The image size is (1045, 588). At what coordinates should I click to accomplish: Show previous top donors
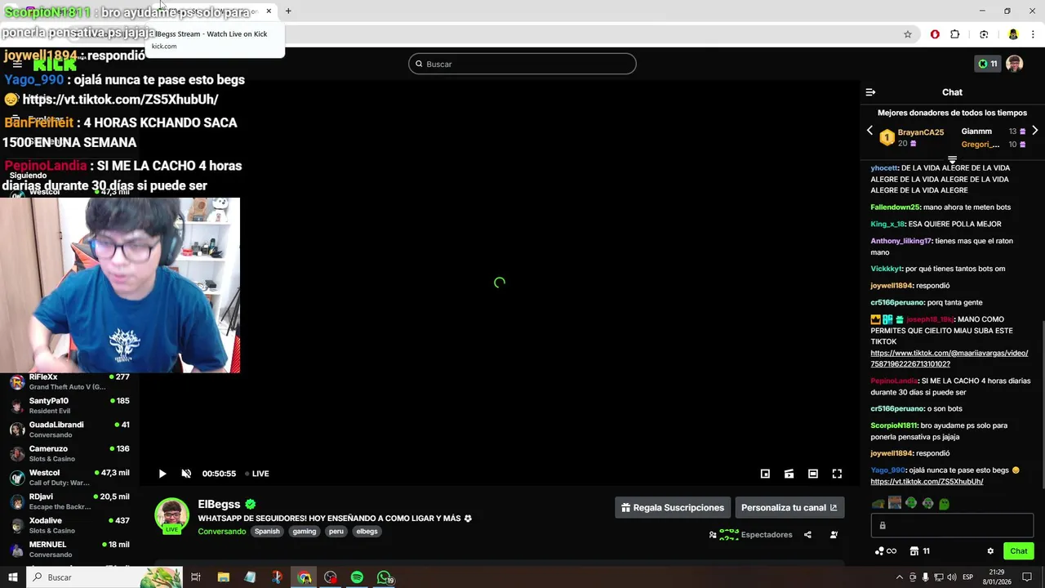click(x=869, y=131)
